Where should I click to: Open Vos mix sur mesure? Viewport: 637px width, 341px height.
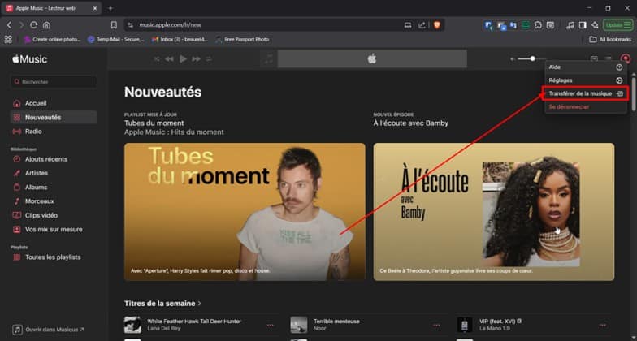coord(54,229)
